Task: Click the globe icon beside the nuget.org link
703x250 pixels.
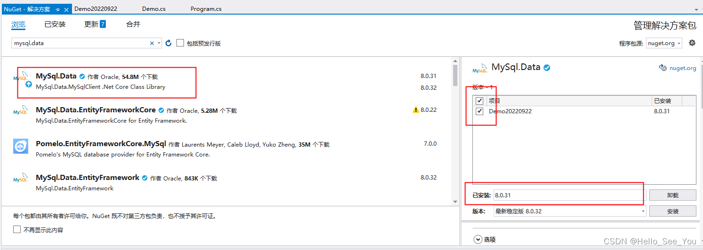Action: (x=663, y=68)
